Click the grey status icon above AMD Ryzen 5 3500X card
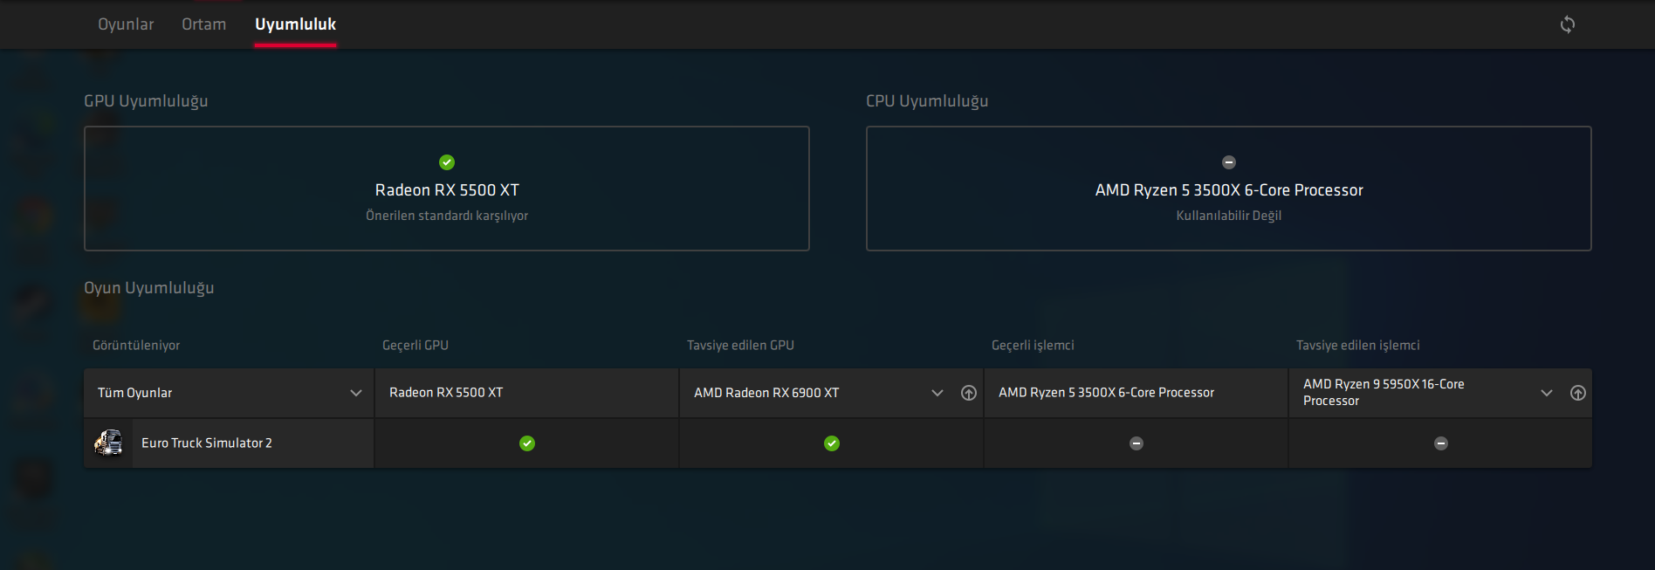 (1229, 162)
